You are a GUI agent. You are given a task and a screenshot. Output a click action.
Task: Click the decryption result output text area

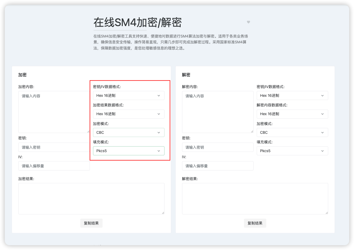(255, 198)
